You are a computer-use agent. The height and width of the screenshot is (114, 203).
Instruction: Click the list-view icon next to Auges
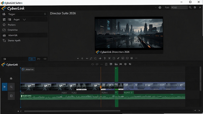click(9, 20)
